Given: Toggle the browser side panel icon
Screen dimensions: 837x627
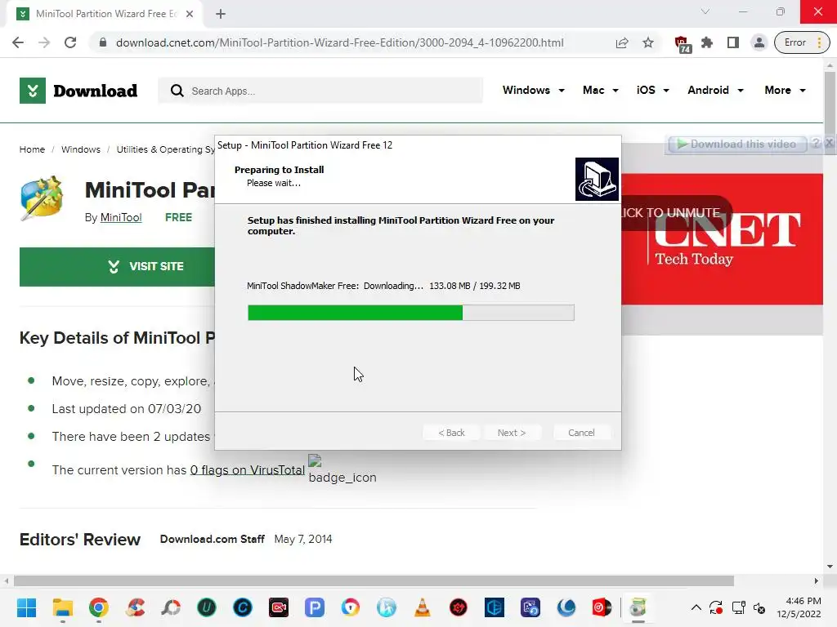Looking at the screenshot, I should [x=733, y=42].
